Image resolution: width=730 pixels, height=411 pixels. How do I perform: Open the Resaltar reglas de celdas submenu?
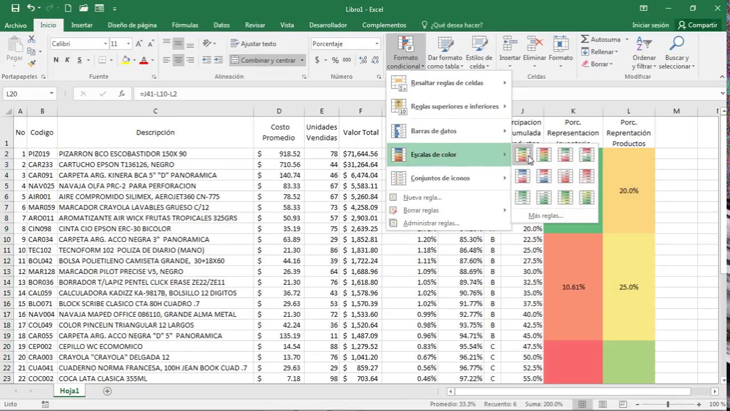[x=449, y=83]
